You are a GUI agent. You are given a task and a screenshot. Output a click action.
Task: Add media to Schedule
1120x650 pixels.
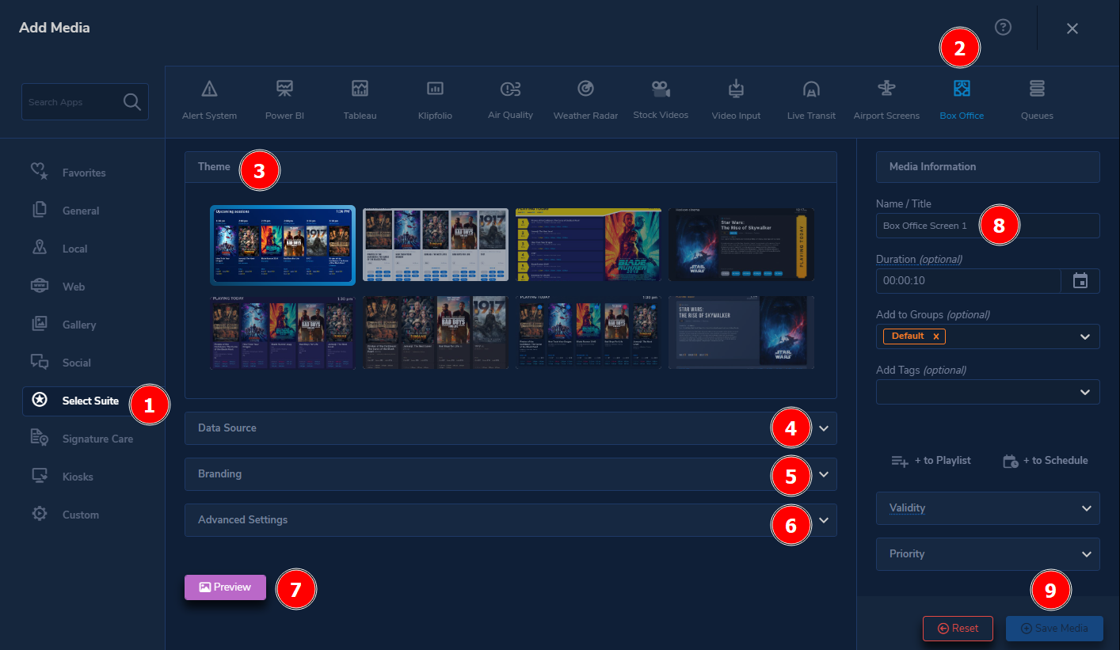(1045, 461)
